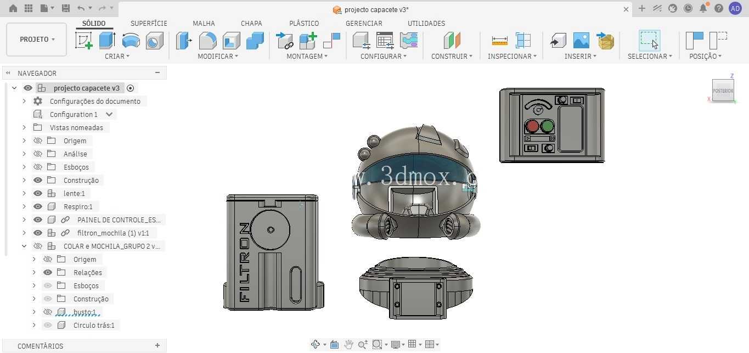The height and width of the screenshot is (353, 749).
Task: Select the Fillet tool
Action: click(207, 41)
